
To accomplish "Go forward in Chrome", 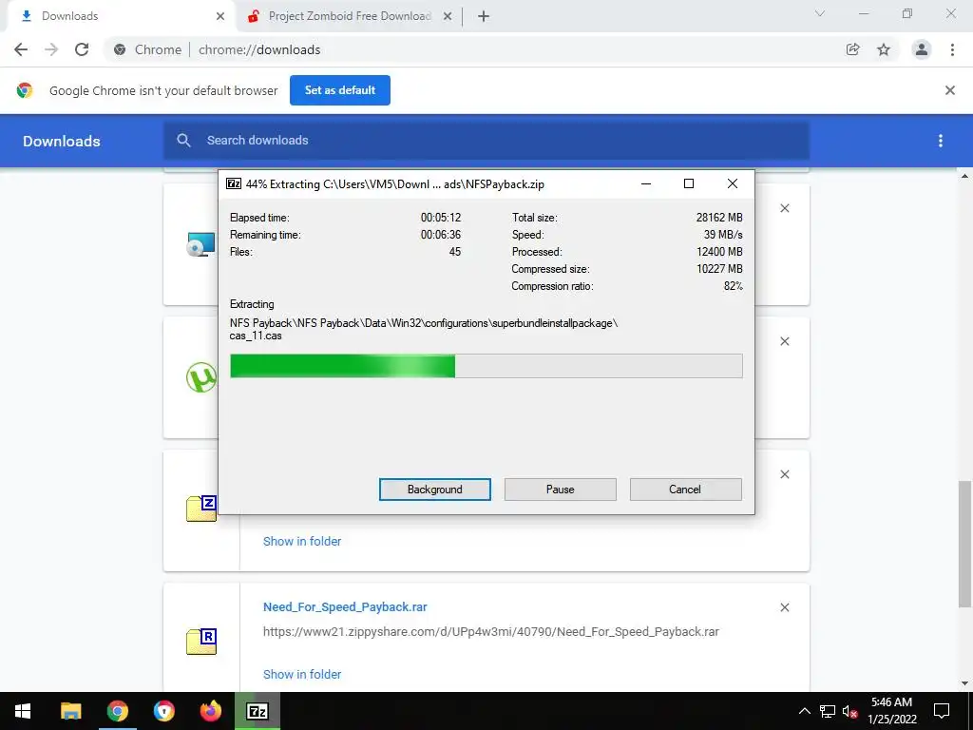I will tap(51, 49).
